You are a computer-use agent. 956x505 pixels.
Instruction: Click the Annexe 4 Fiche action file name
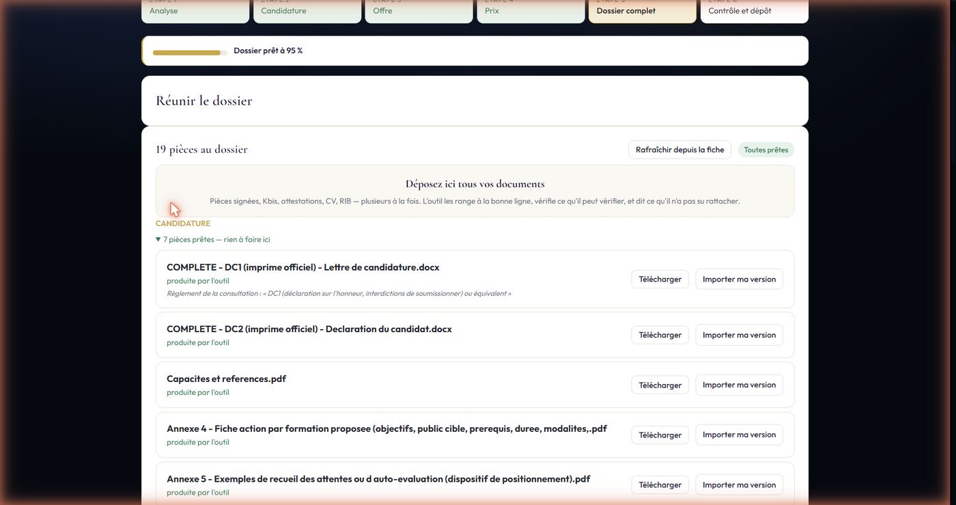tap(386, 428)
